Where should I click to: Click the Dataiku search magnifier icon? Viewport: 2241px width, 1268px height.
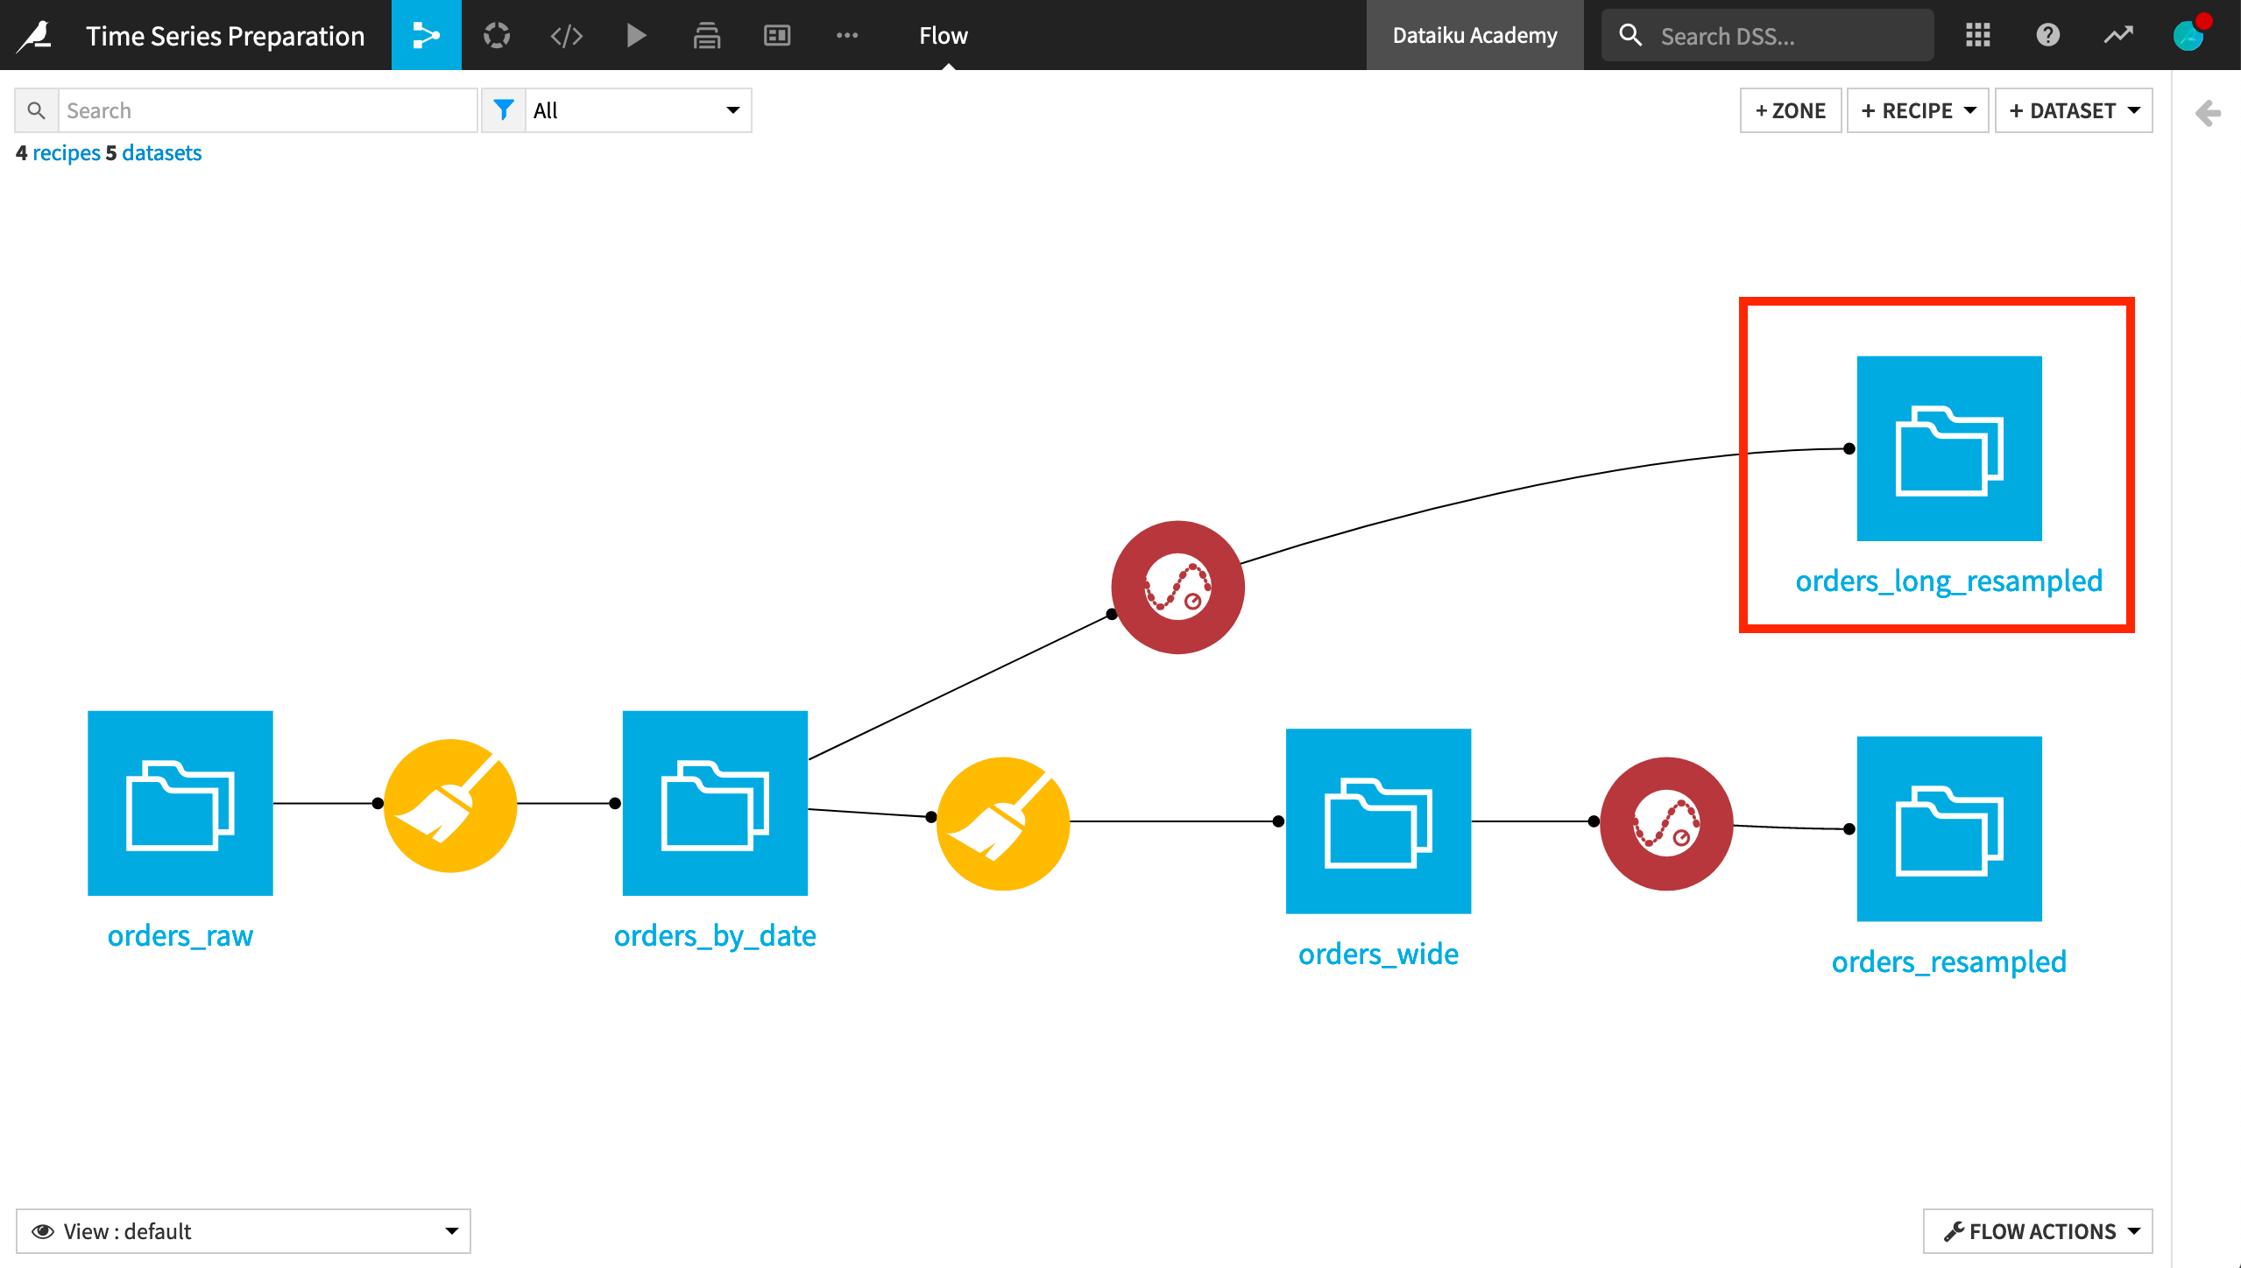(1631, 35)
